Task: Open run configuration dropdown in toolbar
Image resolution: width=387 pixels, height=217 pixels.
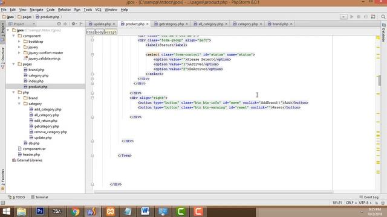Action: (x=343, y=17)
